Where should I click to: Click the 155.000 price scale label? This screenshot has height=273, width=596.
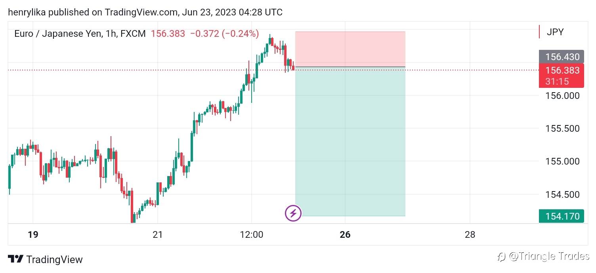click(x=562, y=161)
